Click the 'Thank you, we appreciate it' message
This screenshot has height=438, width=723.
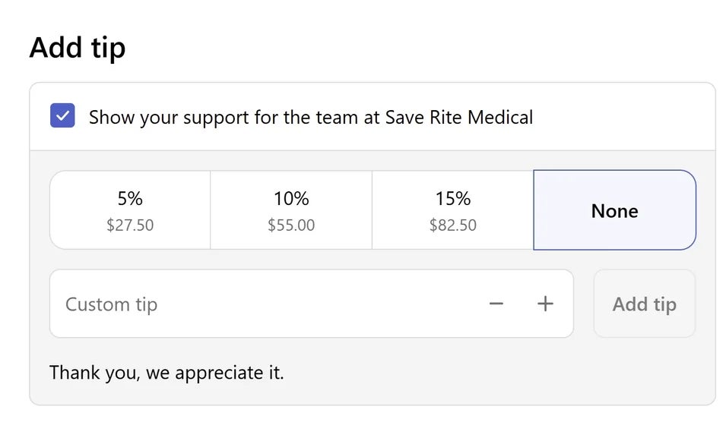166,373
